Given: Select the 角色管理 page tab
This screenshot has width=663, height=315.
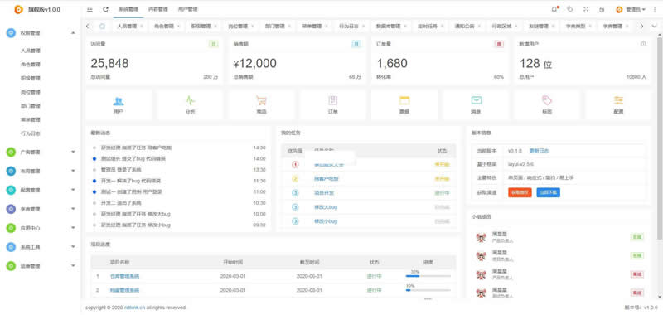Looking at the screenshot, I should [x=163, y=26].
